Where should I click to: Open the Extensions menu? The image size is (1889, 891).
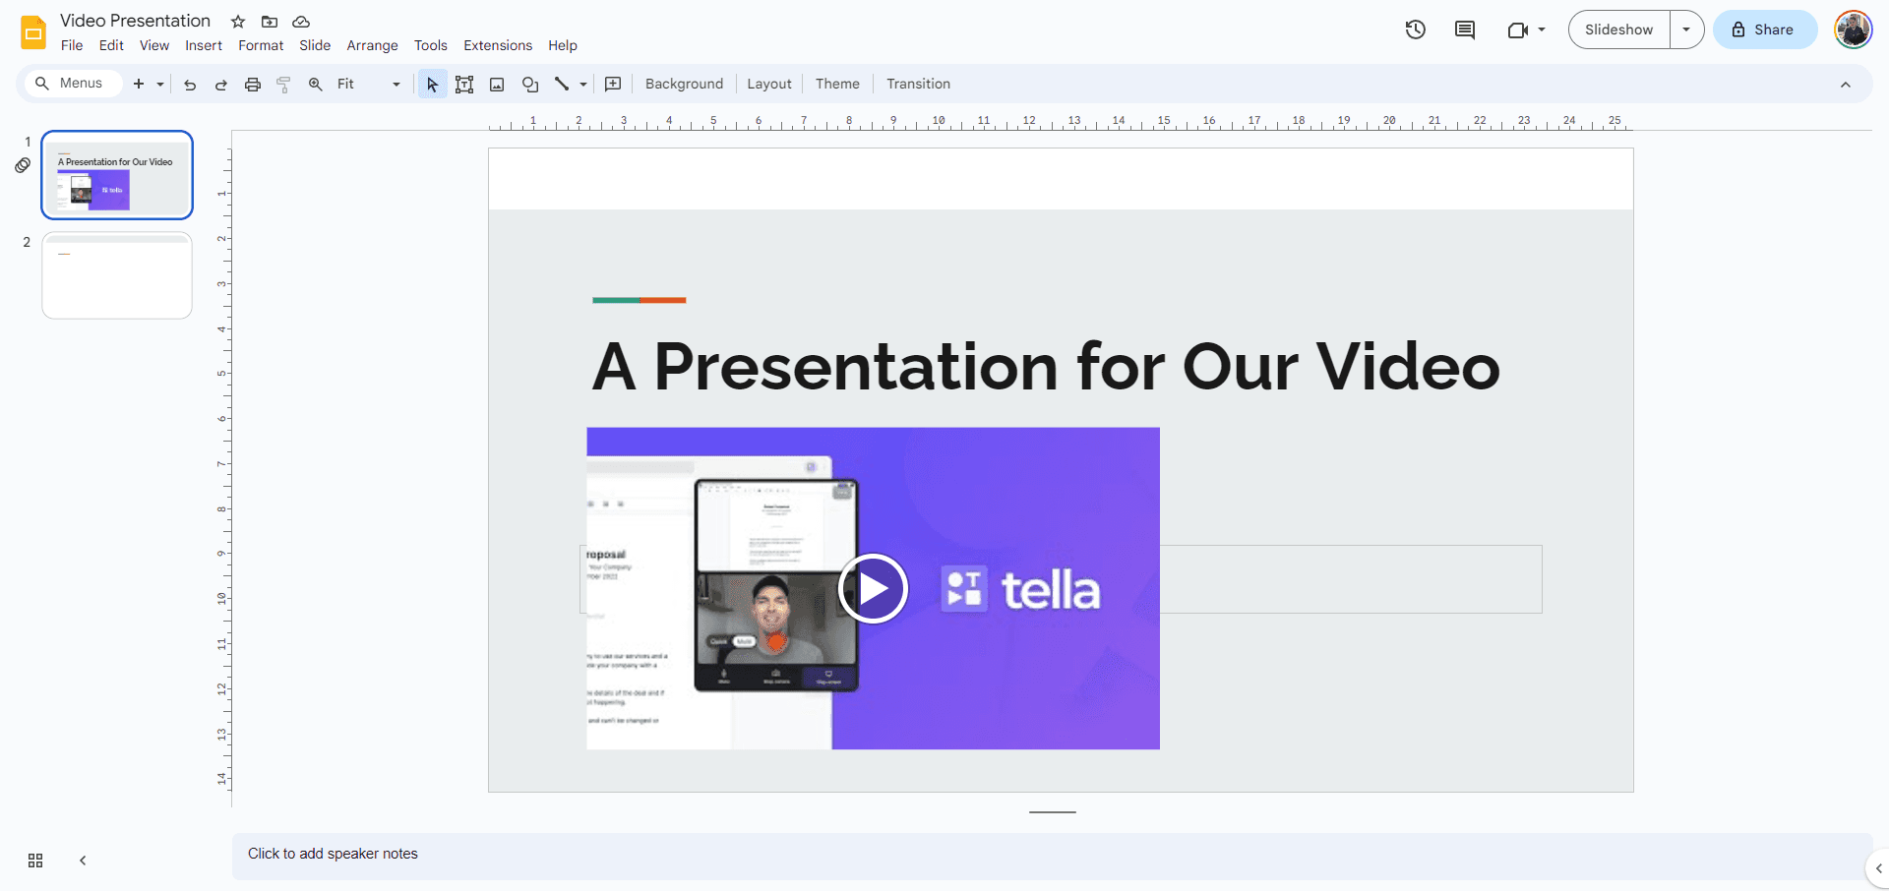[498, 45]
